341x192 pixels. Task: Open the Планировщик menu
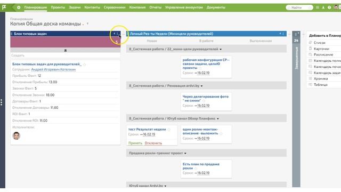pyautogui.click(x=36, y=7)
